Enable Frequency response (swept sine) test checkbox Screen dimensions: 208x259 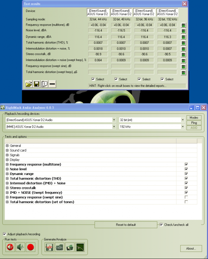coord(186,197)
